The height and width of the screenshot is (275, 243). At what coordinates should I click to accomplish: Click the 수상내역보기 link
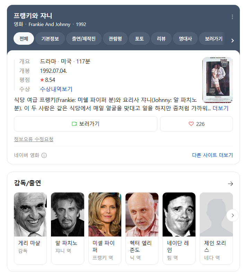(x=56, y=89)
